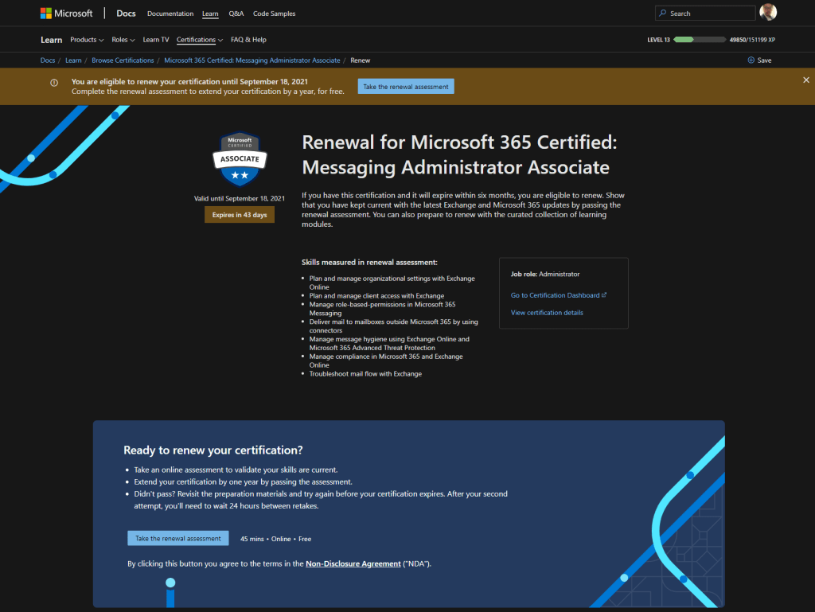Open the View certification details link
The height and width of the screenshot is (612, 815).
click(547, 313)
